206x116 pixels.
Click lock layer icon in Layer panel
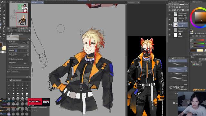(x=177, y=7)
